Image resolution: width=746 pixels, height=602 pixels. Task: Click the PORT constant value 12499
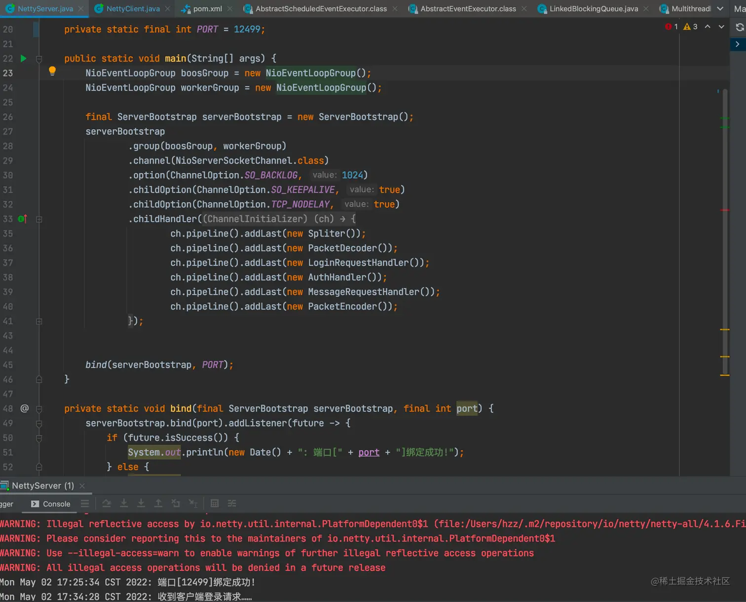click(x=247, y=30)
